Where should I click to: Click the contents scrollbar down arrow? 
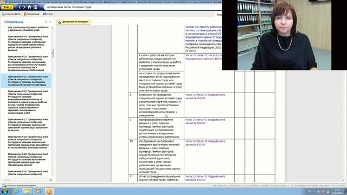tap(53, 174)
